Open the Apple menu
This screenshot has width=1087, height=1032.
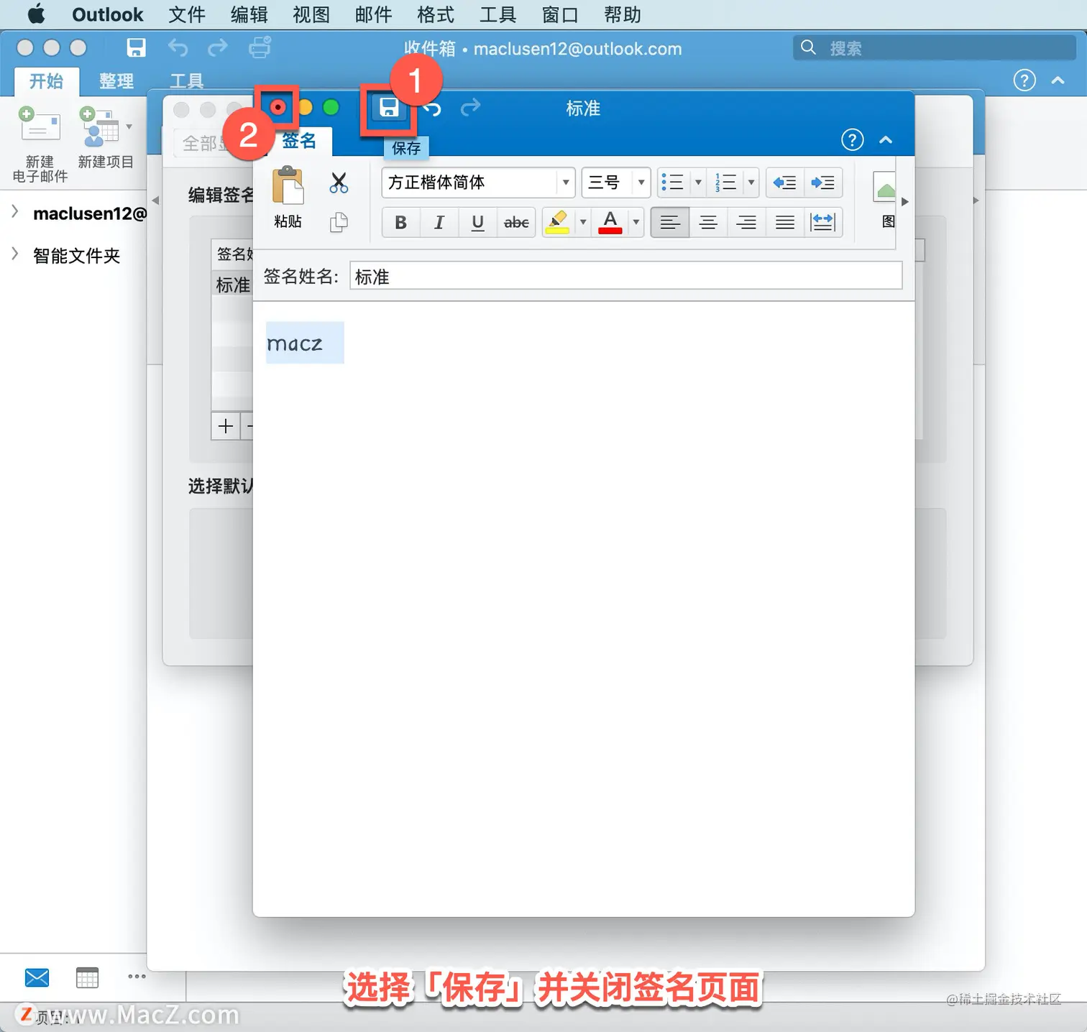[37, 14]
